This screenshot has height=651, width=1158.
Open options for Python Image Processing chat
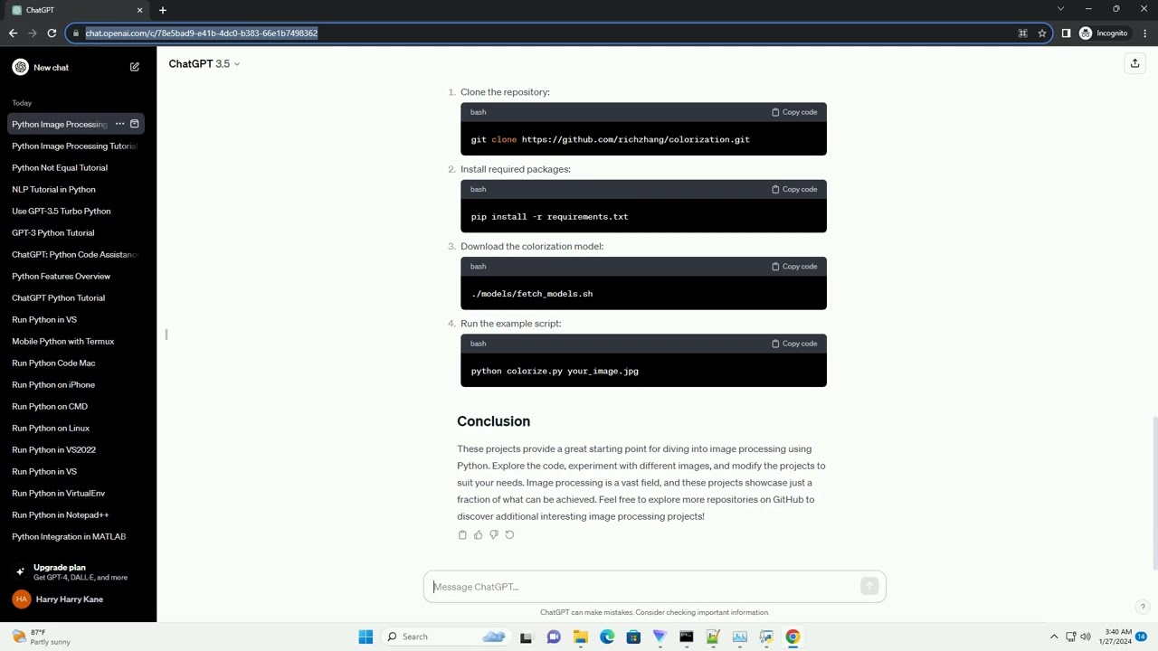click(x=119, y=124)
